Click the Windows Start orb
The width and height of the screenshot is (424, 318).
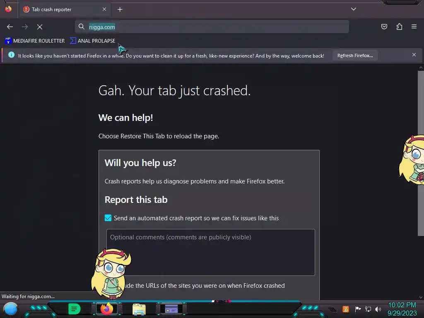pyautogui.click(x=11, y=309)
